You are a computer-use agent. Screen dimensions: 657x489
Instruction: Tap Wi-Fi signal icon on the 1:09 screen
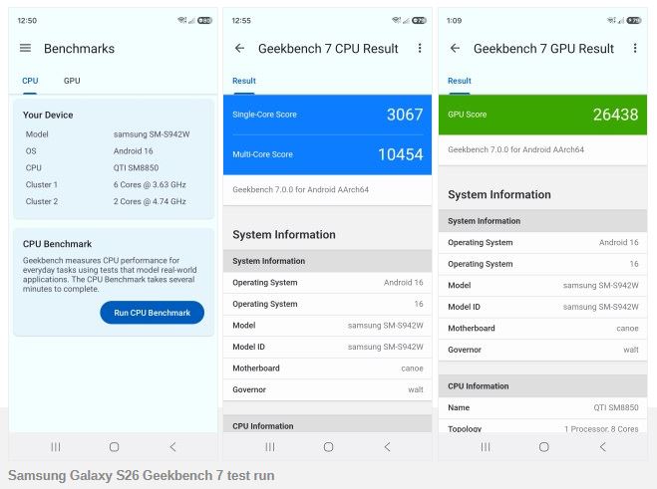click(x=611, y=20)
